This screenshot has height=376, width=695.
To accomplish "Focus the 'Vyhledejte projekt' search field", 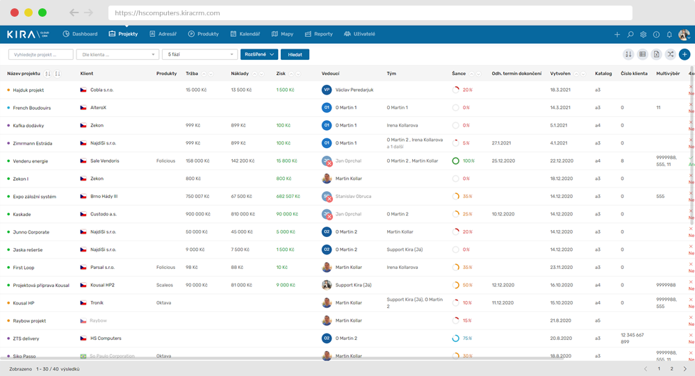I will 40,54.
